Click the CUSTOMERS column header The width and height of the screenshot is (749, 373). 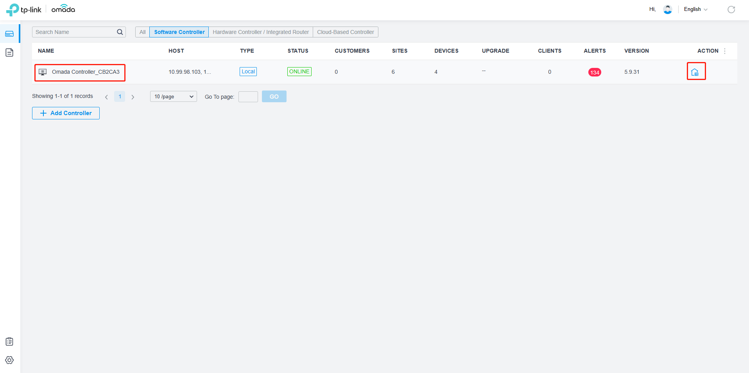click(352, 51)
